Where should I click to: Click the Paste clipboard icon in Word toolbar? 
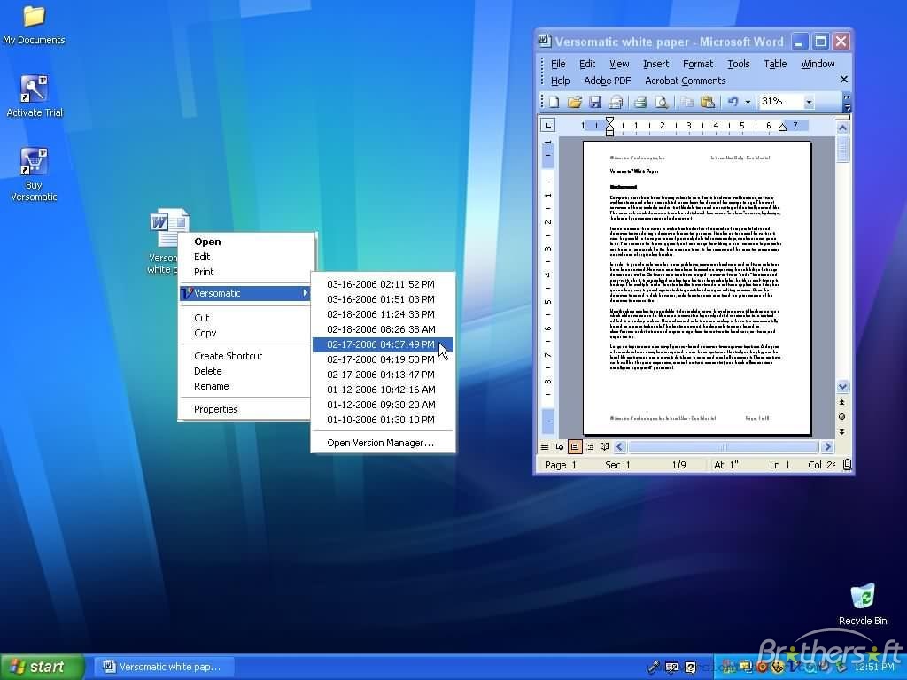707,103
